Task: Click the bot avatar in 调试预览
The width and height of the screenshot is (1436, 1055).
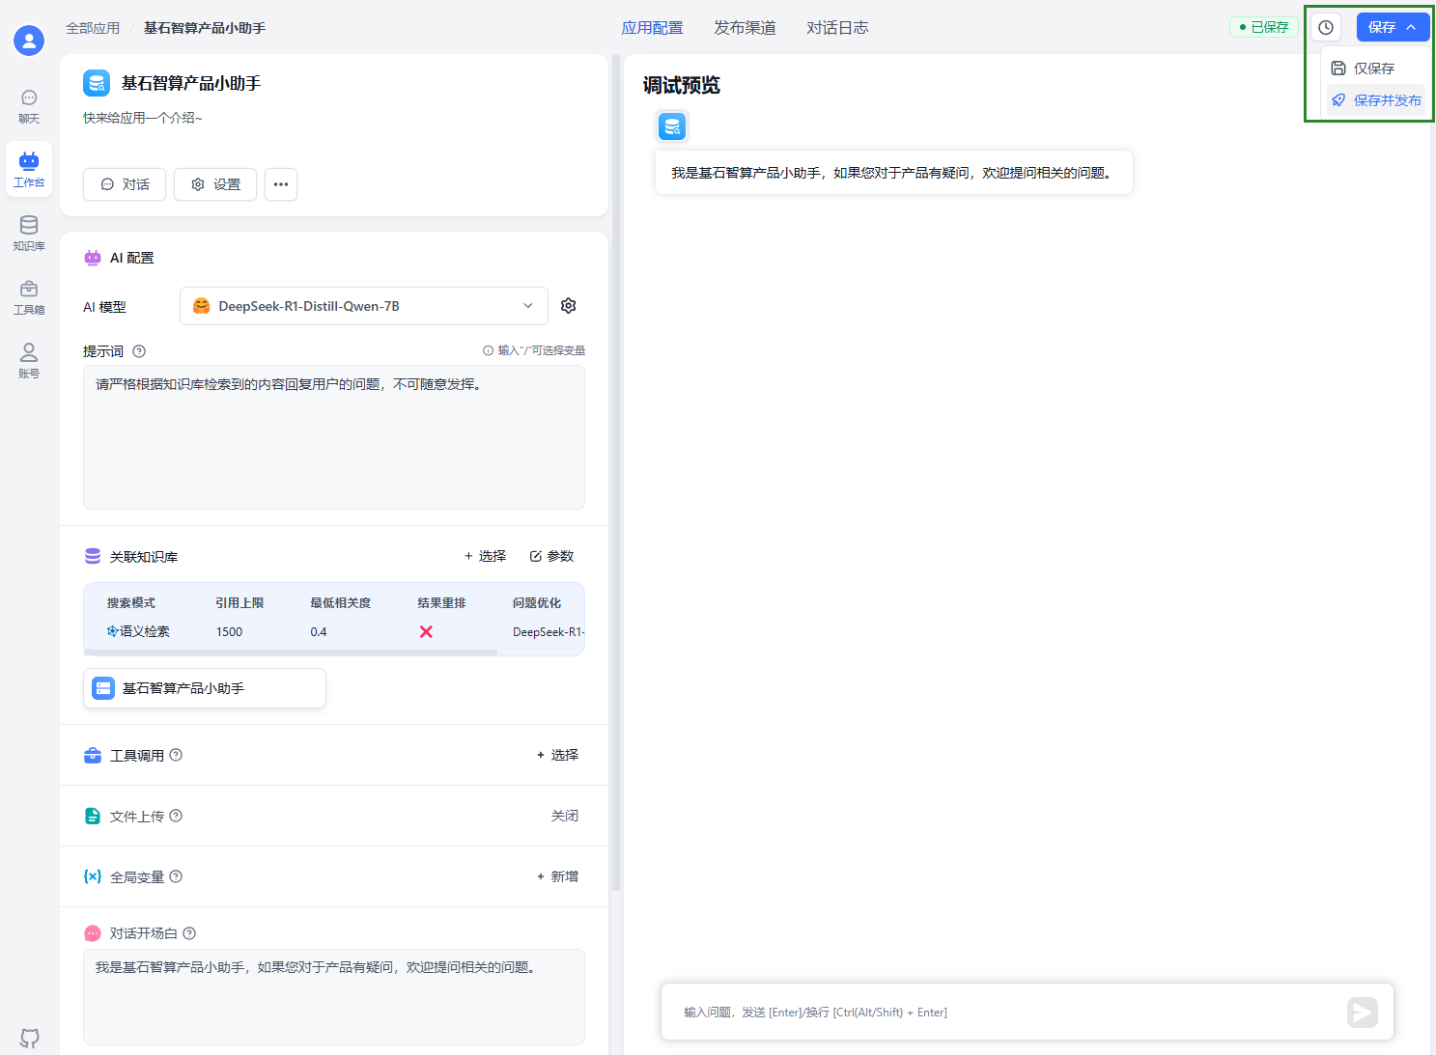Action: pos(672,125)
